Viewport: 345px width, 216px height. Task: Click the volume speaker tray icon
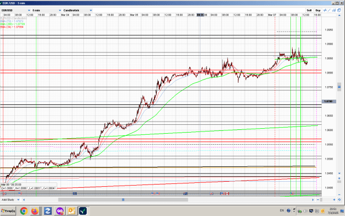(x=306, y=211)
